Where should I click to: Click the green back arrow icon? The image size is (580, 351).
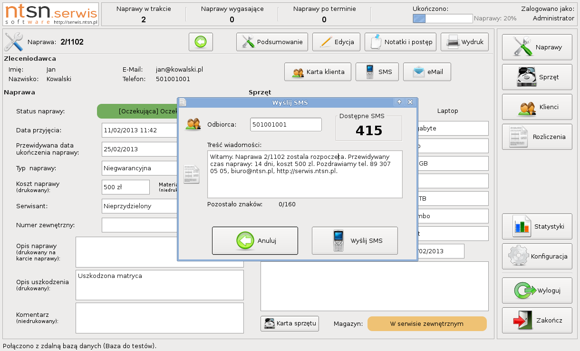(x=201, y=42)
